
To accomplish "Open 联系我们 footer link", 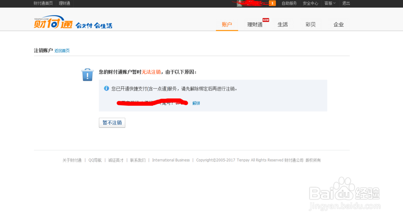I will 138,160.
